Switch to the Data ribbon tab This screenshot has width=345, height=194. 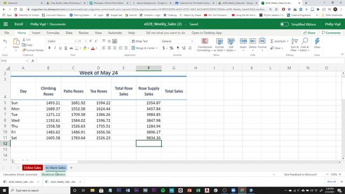[69, 33]
